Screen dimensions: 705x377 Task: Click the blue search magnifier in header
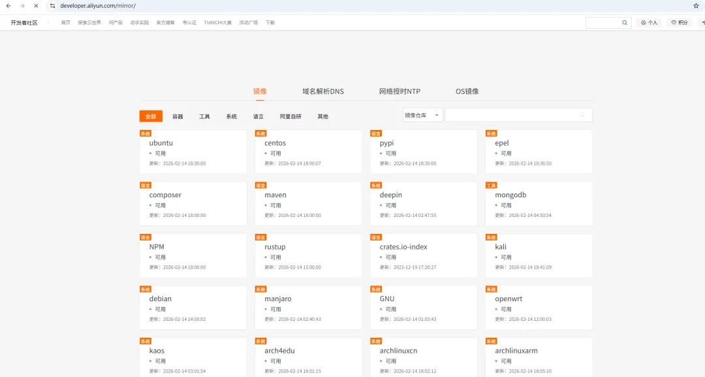[x=625, y=22]
